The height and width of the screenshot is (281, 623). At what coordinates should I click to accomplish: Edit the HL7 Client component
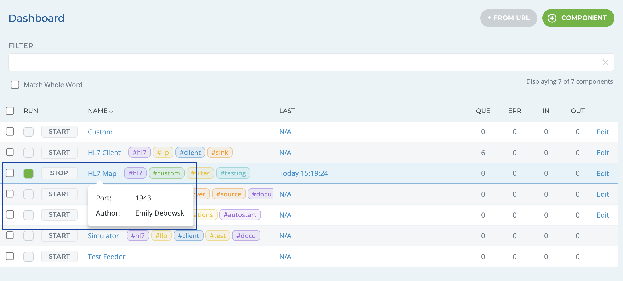[602, 153]
